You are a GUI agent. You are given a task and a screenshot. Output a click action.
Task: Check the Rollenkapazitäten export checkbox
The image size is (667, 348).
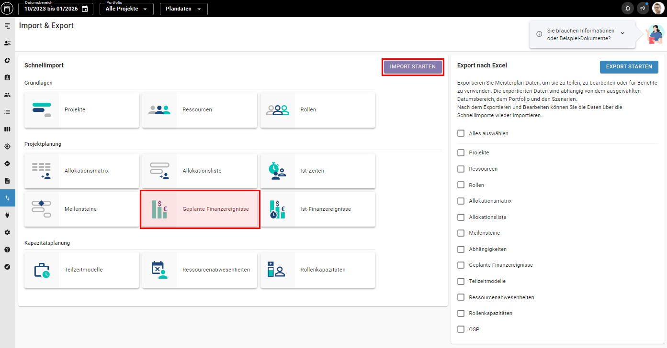coord(461,313)
